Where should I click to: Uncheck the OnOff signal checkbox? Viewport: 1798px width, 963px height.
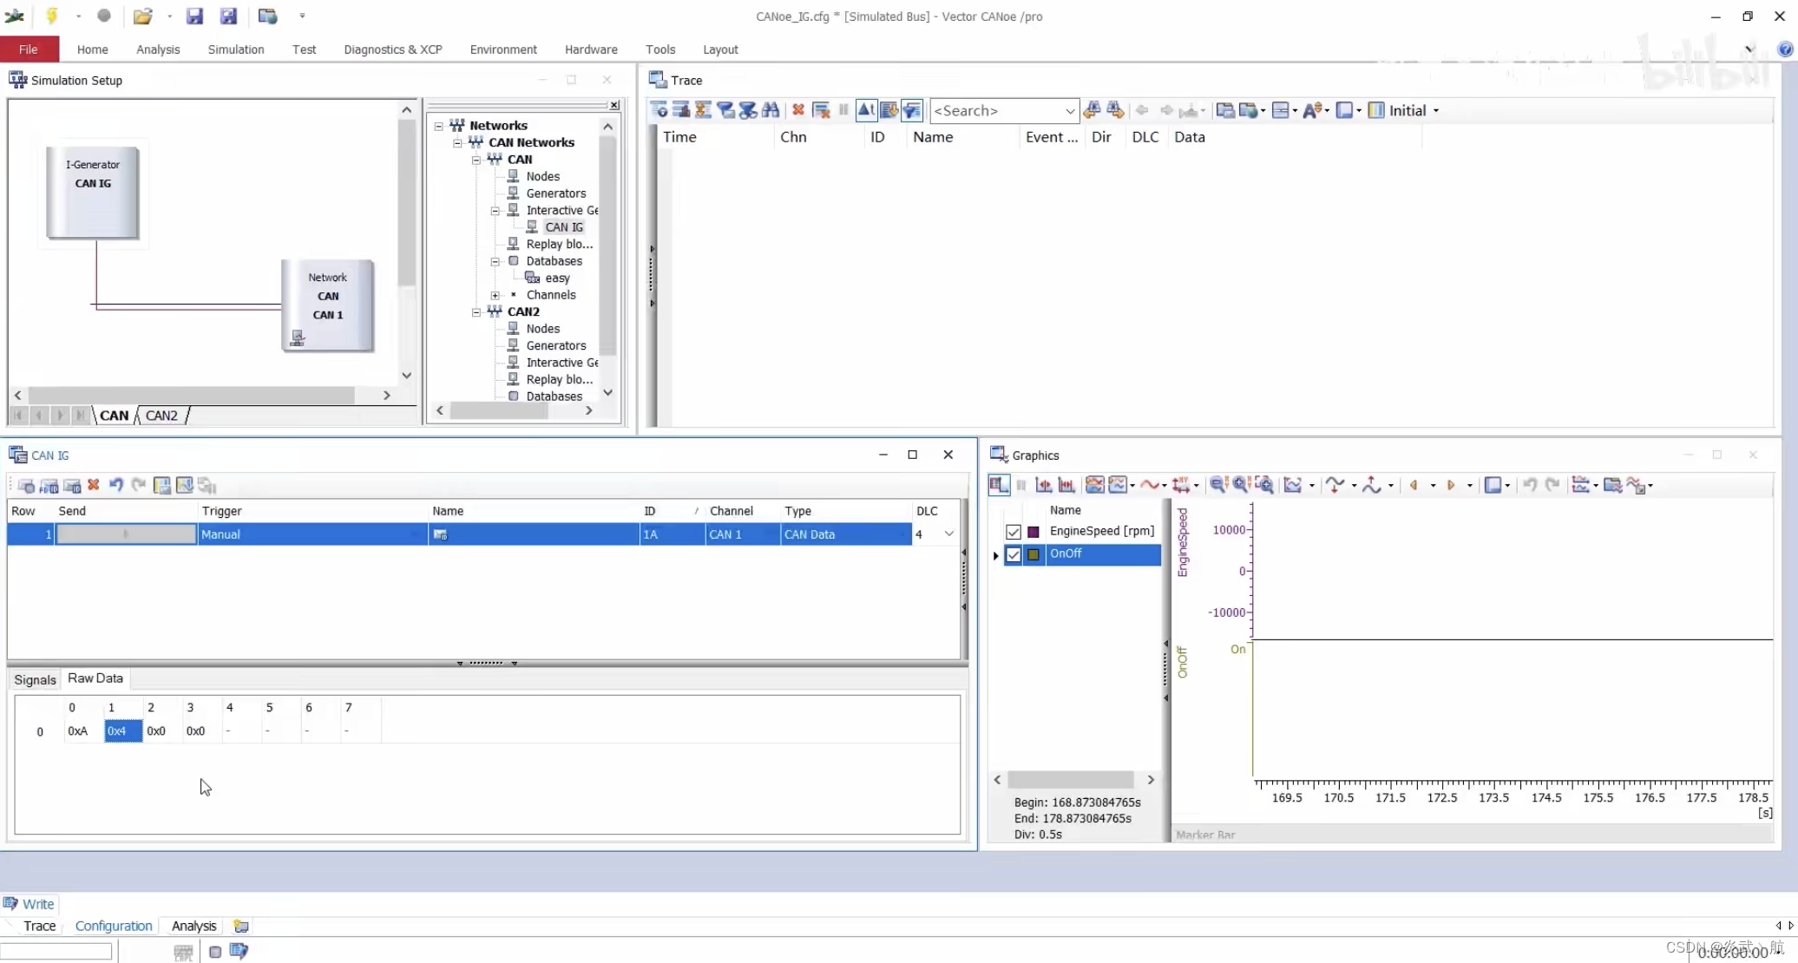tap(1013, 554)
